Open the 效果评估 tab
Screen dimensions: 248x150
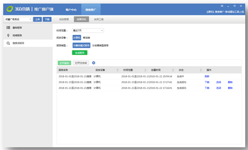[x=82, y=19]
